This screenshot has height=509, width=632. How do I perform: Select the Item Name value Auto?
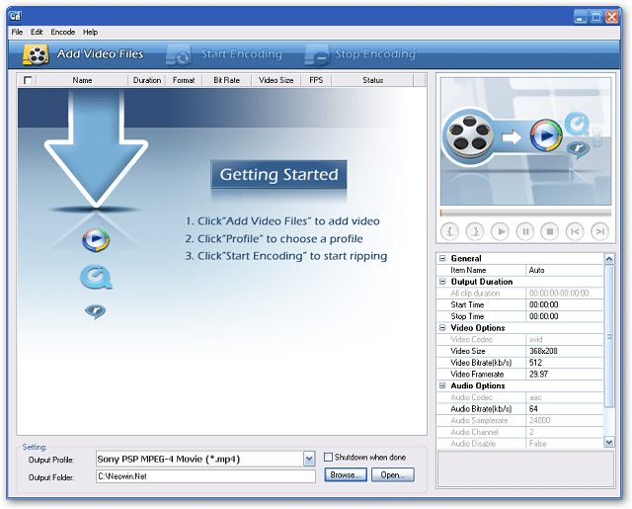click(564, 270)
